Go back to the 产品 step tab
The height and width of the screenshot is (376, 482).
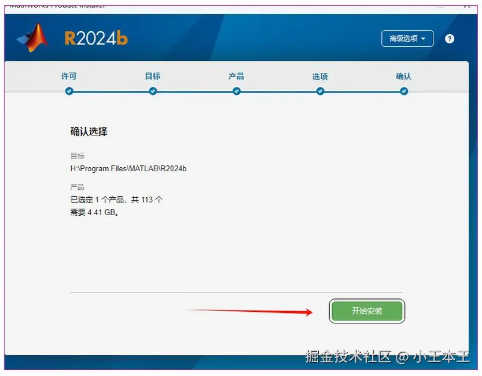pos(236,76)
